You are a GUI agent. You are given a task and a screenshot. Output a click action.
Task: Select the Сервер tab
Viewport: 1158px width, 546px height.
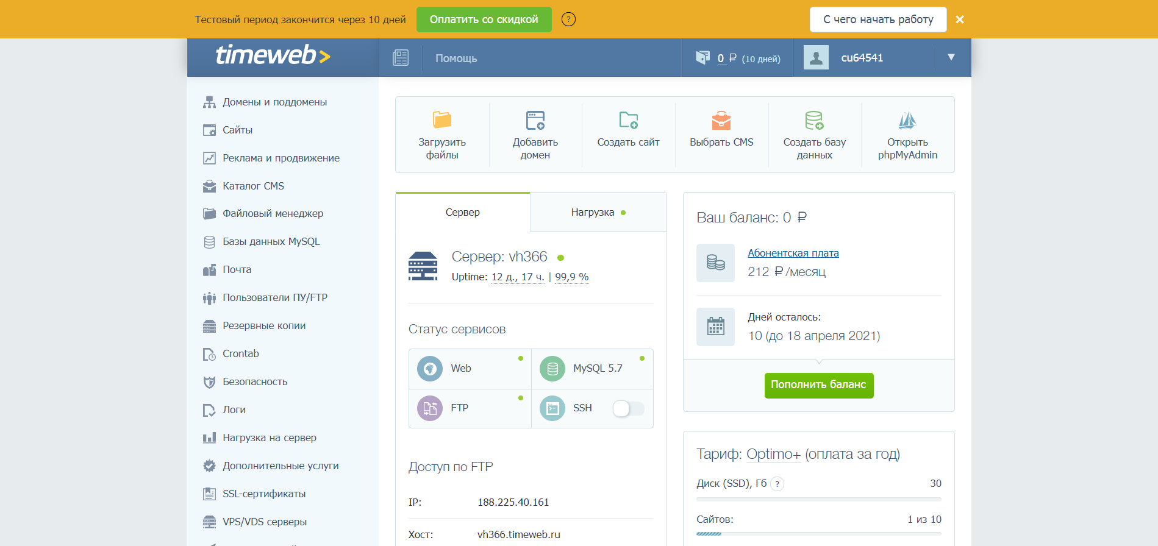coord(462,213)
